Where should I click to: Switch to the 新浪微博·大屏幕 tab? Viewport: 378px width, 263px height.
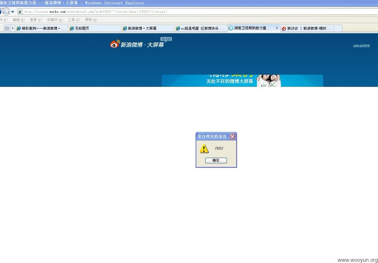tap(148, 28)
